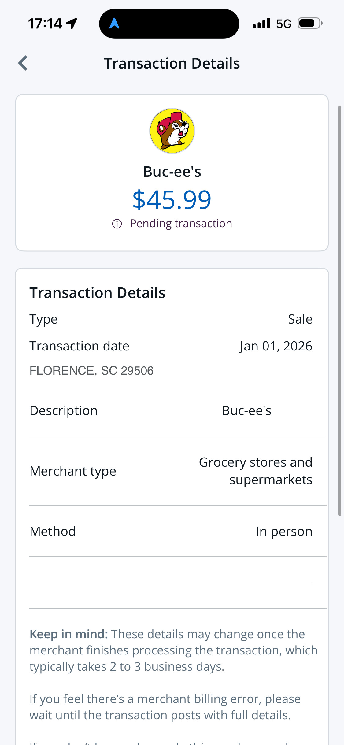The width and height of the screenshot is (344, 745).
Task: Tap the Buc-ee's beaver logo
Action: pos(172,131)
